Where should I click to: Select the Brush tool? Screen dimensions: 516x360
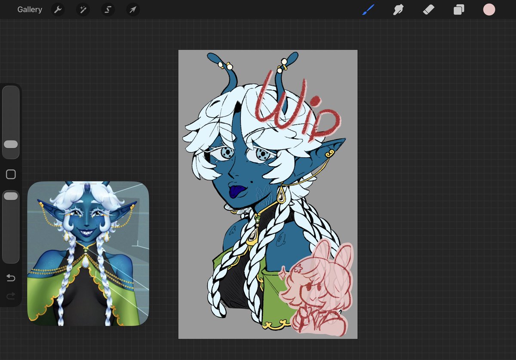point(368,9)
